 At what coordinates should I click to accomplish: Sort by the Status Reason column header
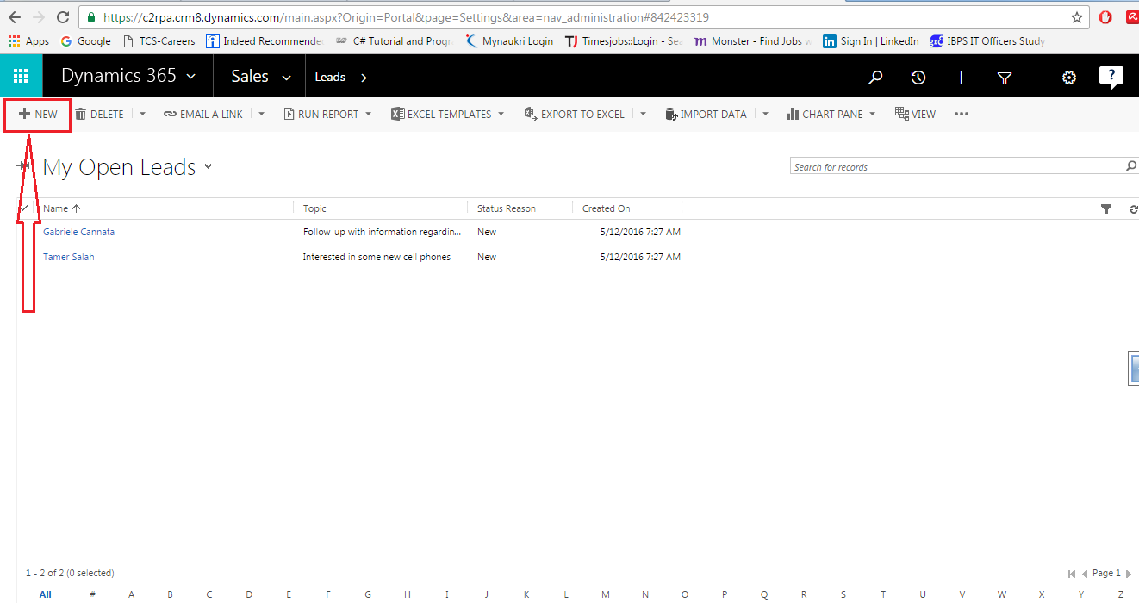[507, 208]
